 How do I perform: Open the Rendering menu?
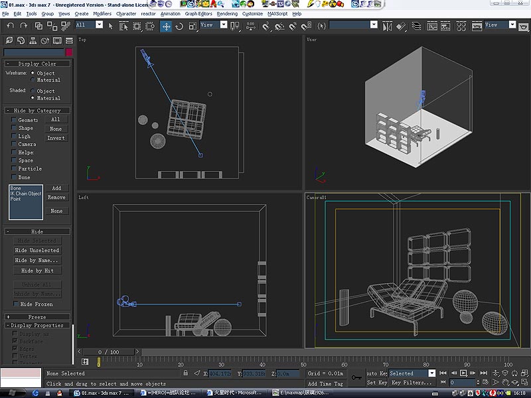click(227, 13)
